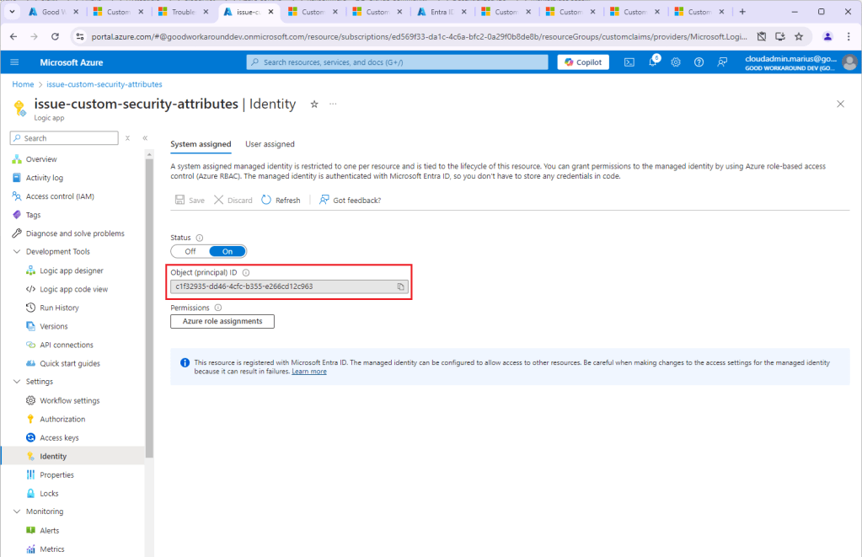Open Access control (IAM) in sidebar
Screen dimensions: 862x557
coord(60,196)
